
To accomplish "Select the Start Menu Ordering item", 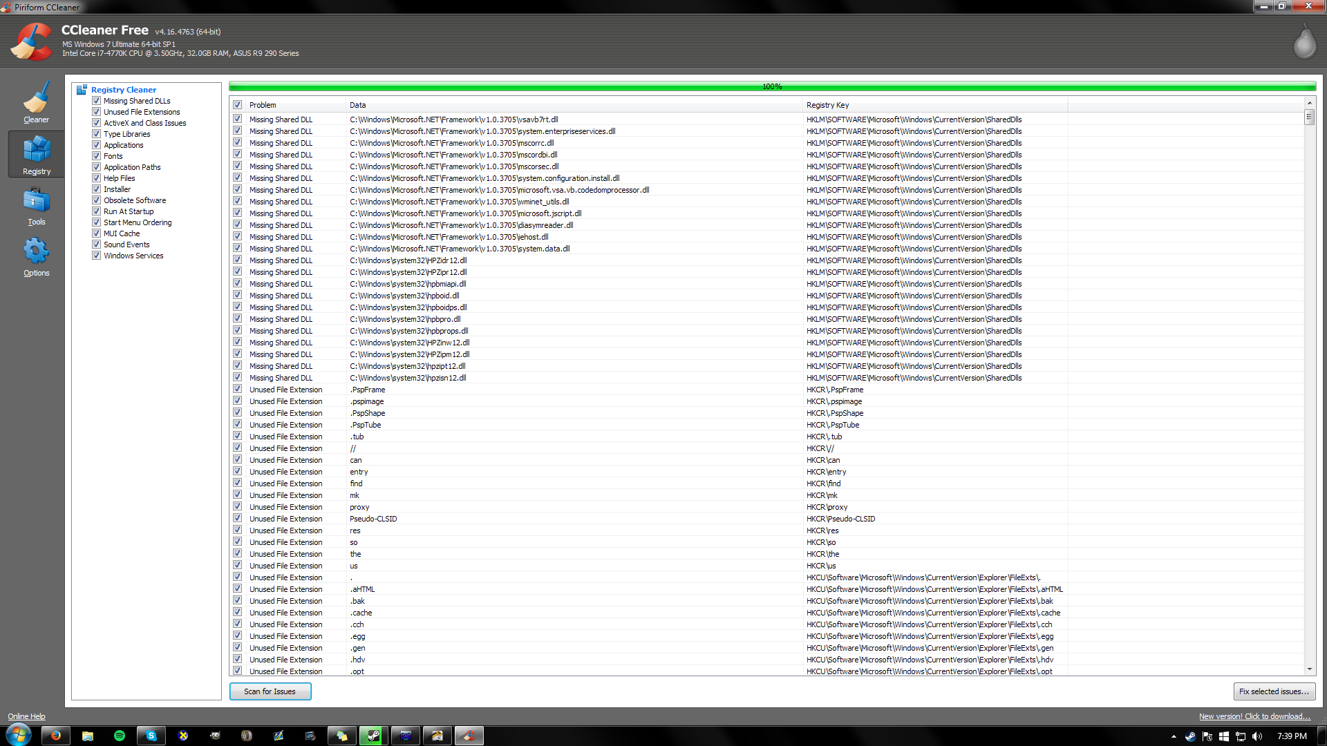I will [138, 222].
